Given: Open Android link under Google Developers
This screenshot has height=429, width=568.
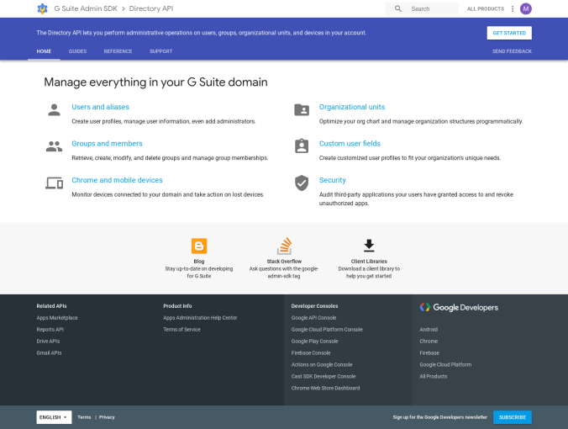Looking at the screenshot, I should point(429,330).
